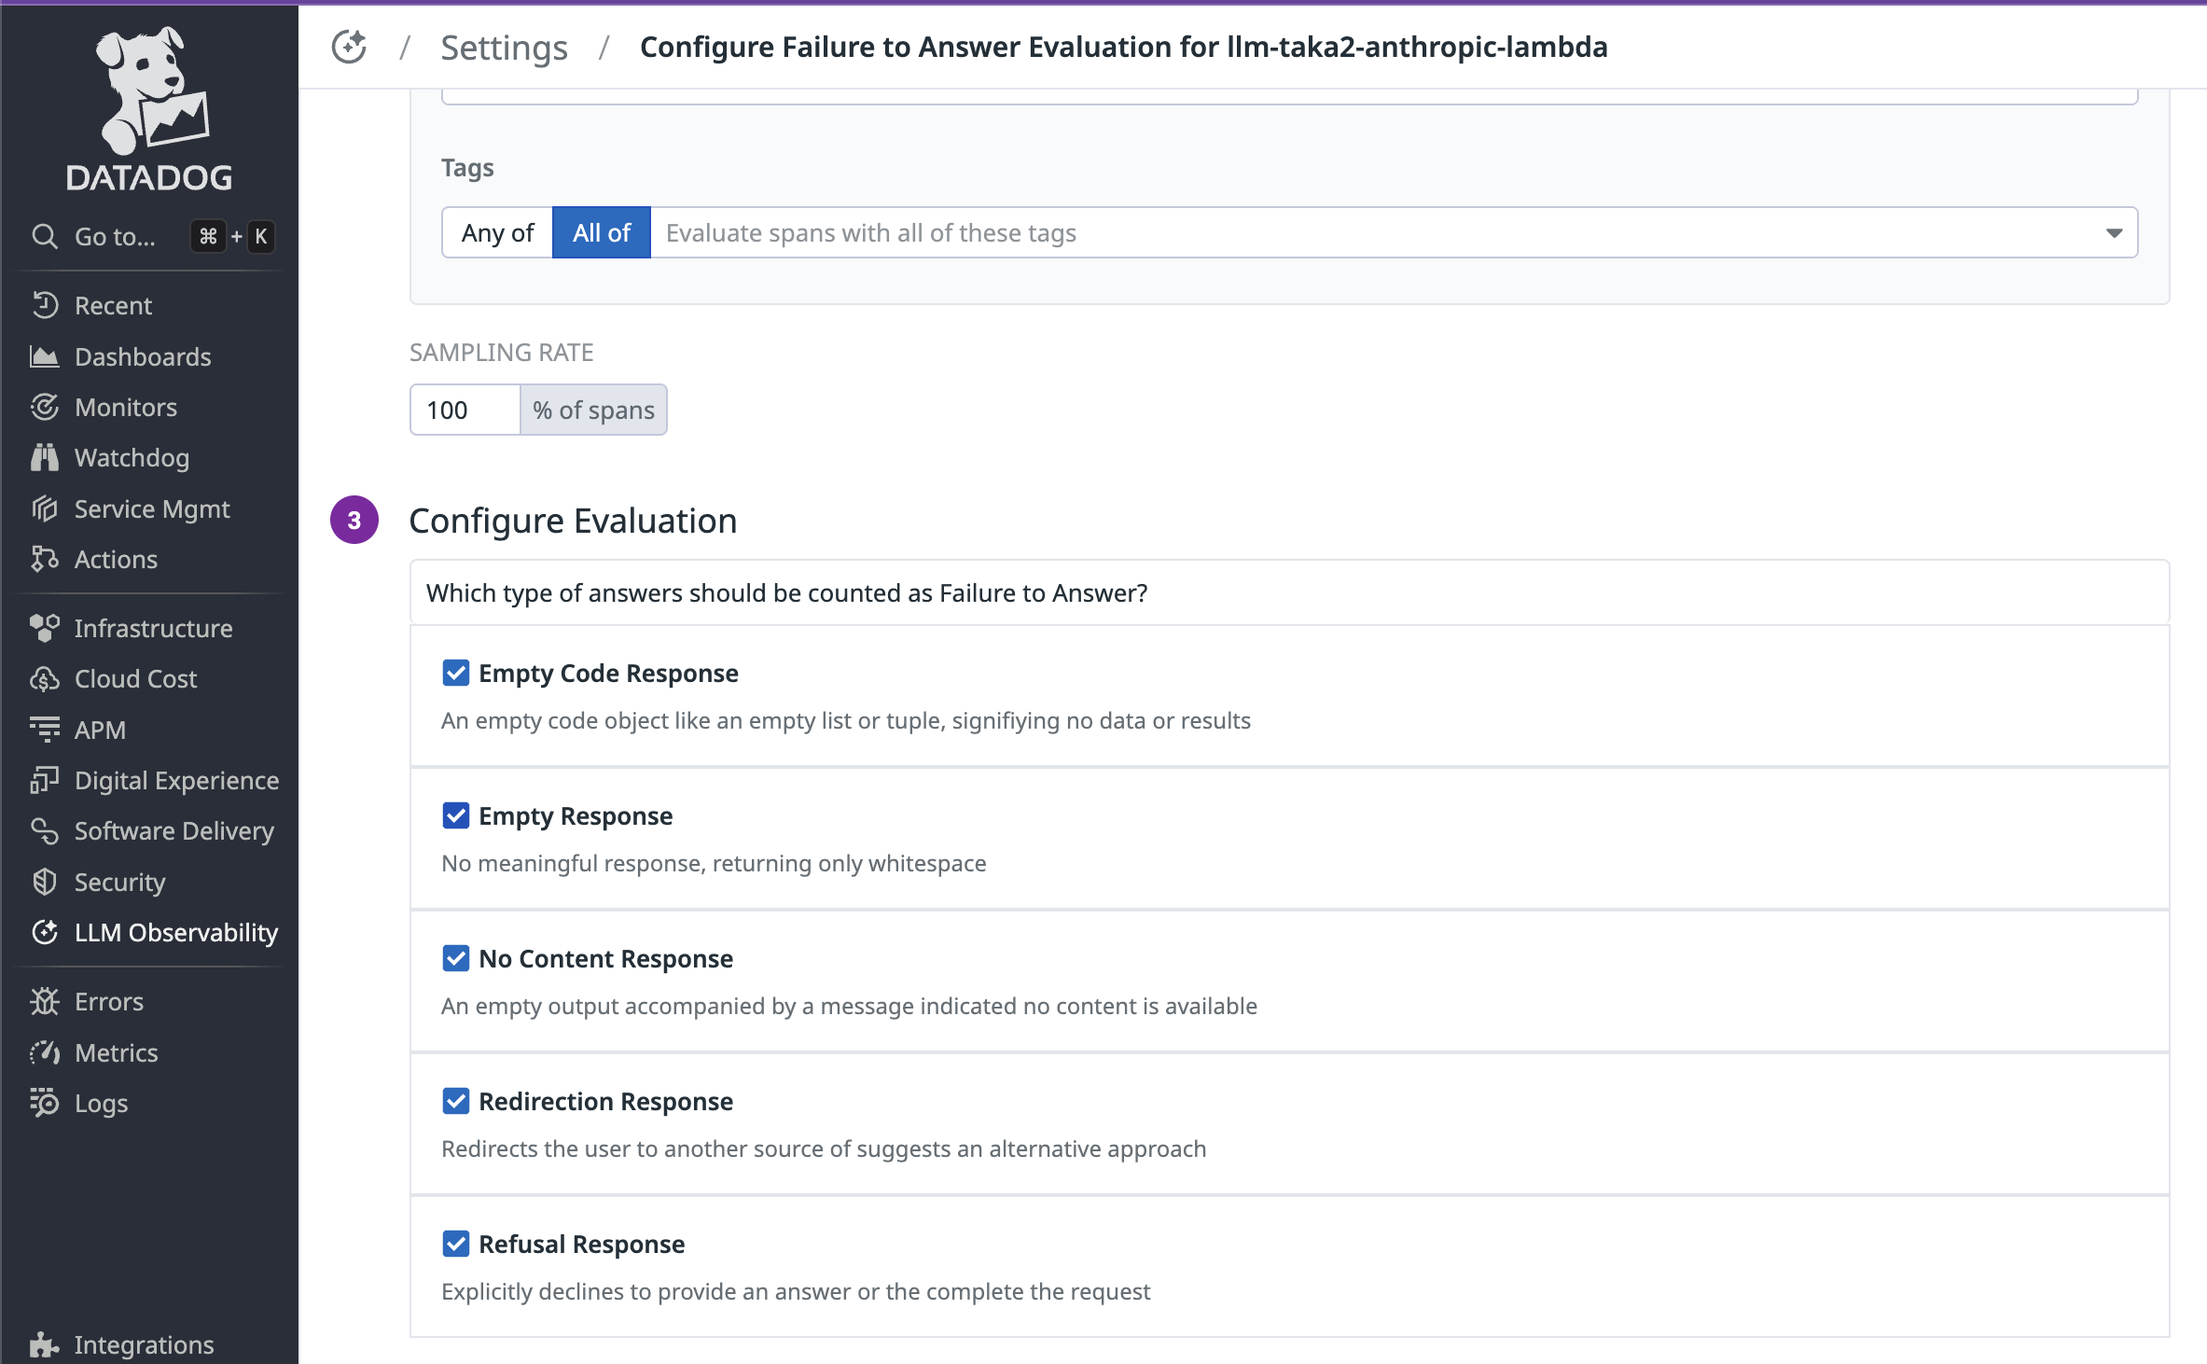Open the Infrastructure icon in sidebar
2207x1364 pixels.
pos(44,629)
